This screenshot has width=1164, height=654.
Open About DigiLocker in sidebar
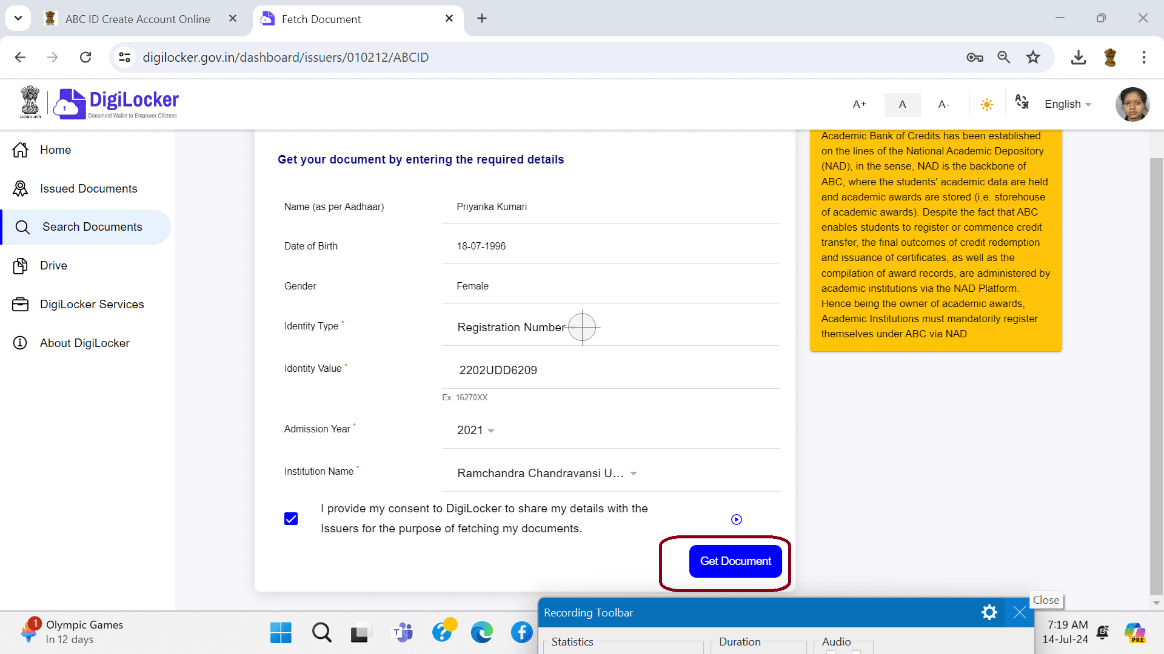coord(71,343)
